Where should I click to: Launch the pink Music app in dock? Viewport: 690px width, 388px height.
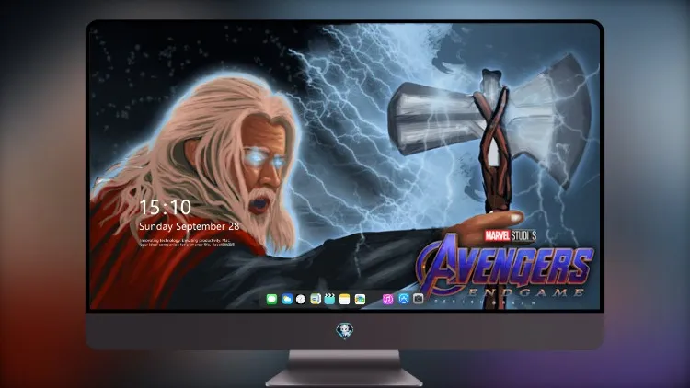tap(387, 300)
